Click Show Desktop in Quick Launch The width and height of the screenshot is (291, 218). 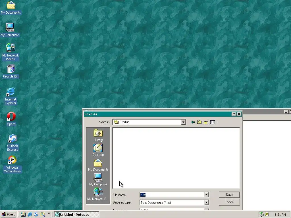[23, 215]
